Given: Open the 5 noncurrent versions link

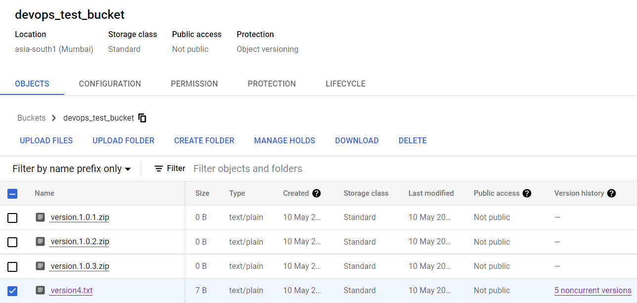Looking at the screenshot, I should (592, 290).
